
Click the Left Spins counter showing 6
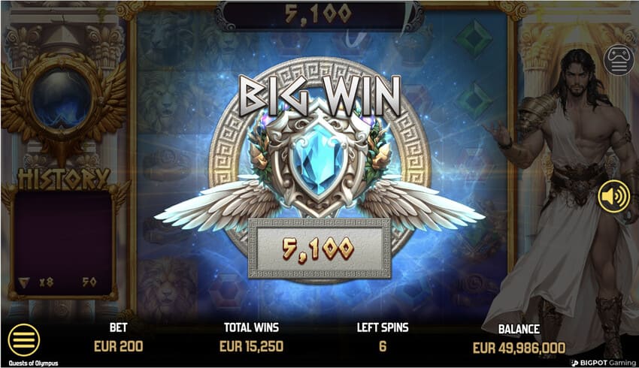[382, 346]
